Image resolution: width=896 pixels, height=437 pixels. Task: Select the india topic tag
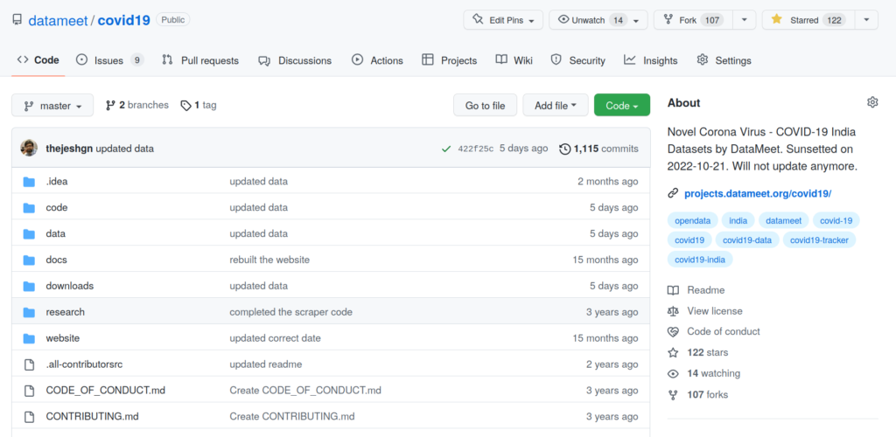[x=738, y=221]
